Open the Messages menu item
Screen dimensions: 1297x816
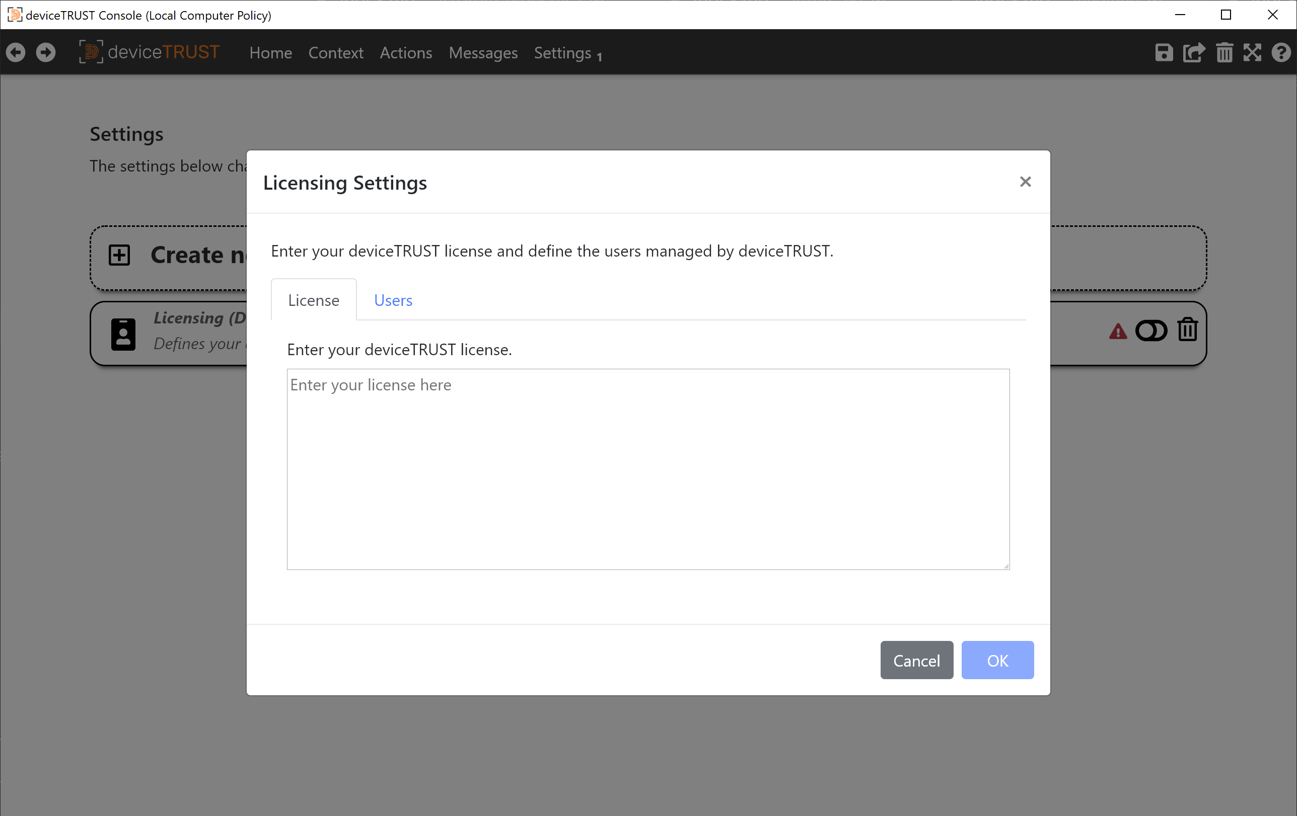click(x=483, y=53)
